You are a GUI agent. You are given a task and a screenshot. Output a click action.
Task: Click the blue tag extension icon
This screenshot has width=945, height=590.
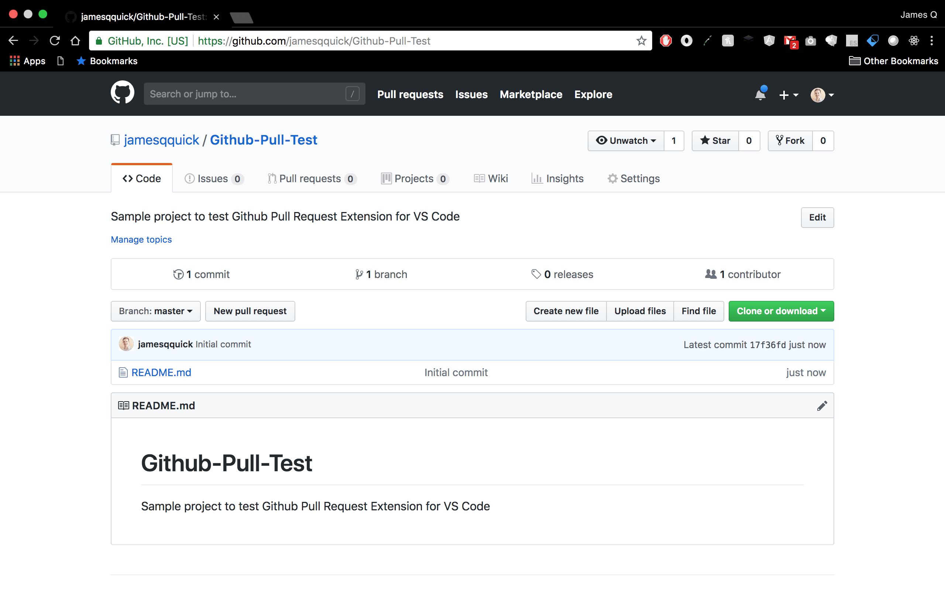click(872, 41)
